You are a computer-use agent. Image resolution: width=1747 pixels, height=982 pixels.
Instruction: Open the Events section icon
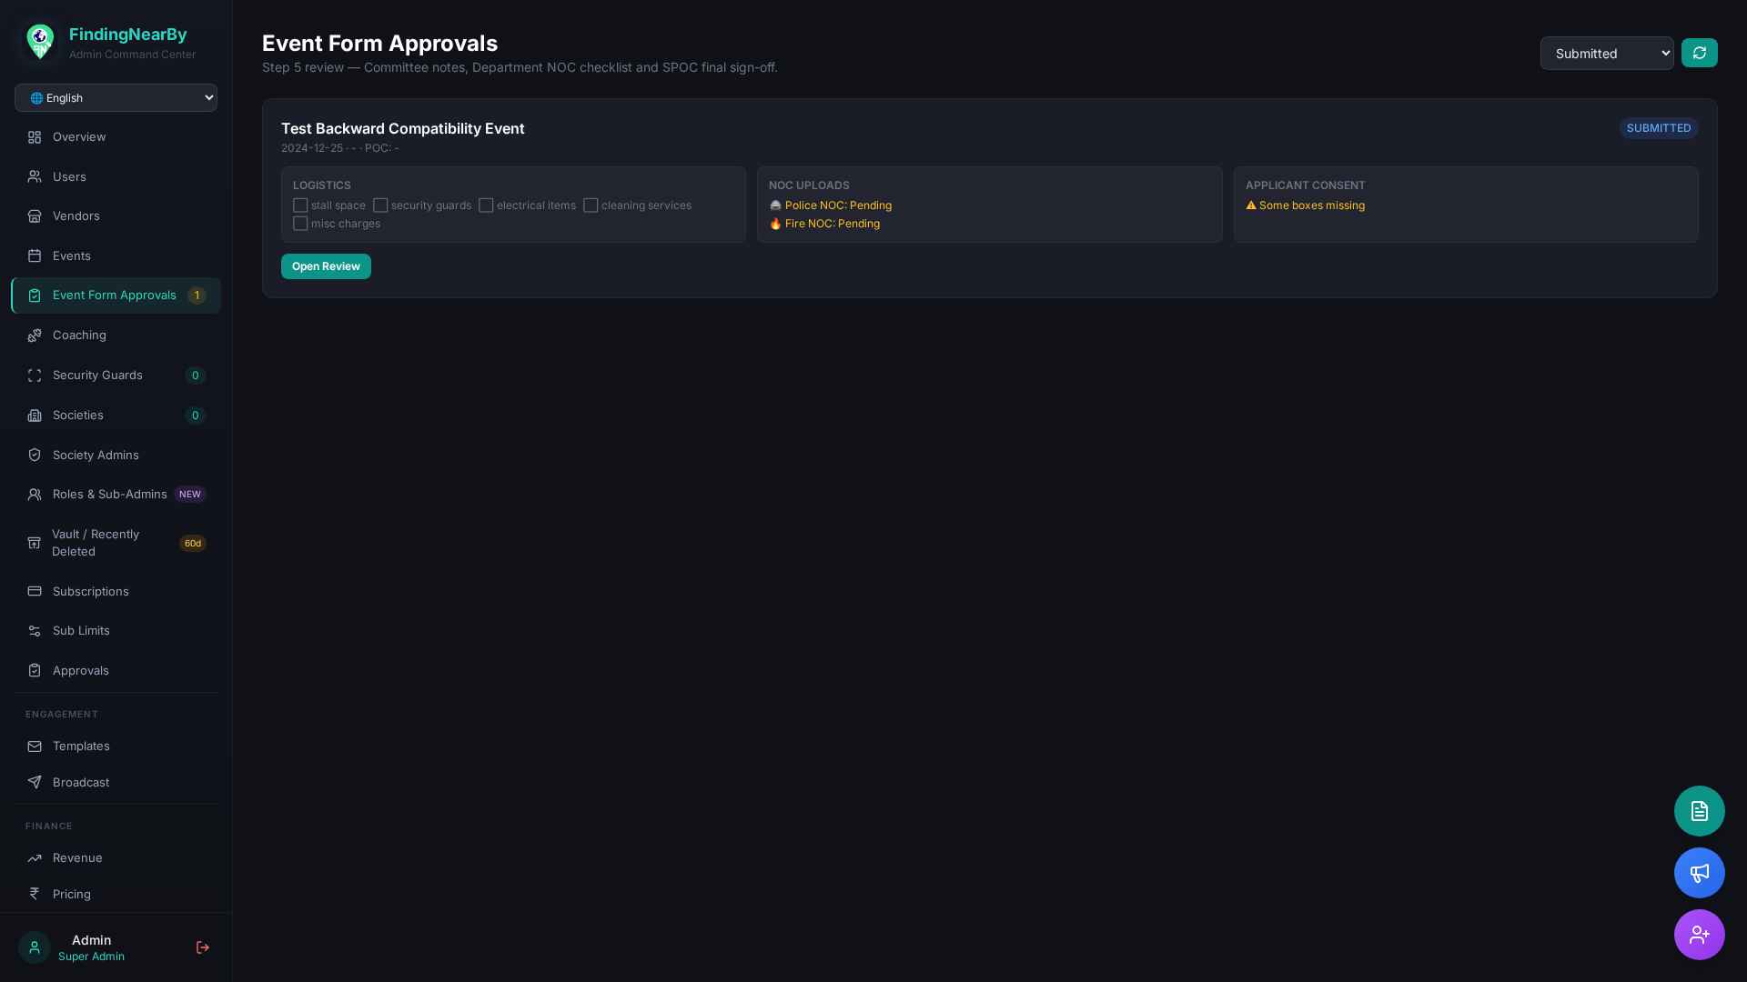(34, 256)
